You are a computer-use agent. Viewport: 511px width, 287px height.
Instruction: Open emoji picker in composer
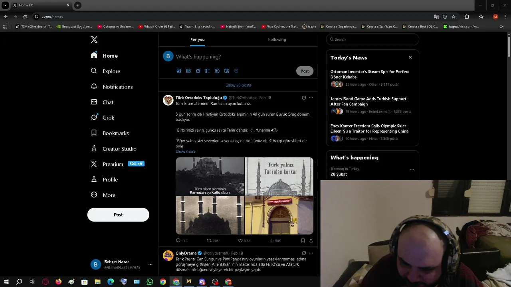pos(217,71)
